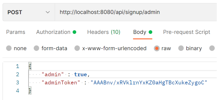This screenshot has width=219, height=100.
Task: Click the true value on line 2
Action: tap(80, 74)
